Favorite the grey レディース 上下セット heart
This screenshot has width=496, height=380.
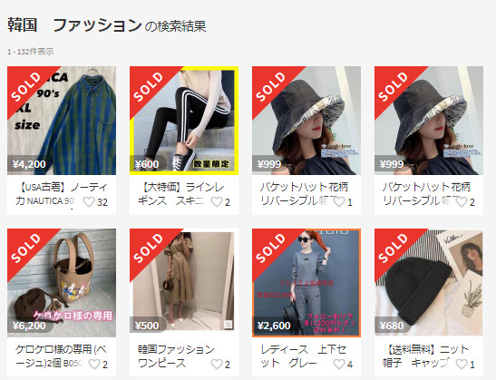click(x=339, y=364)
